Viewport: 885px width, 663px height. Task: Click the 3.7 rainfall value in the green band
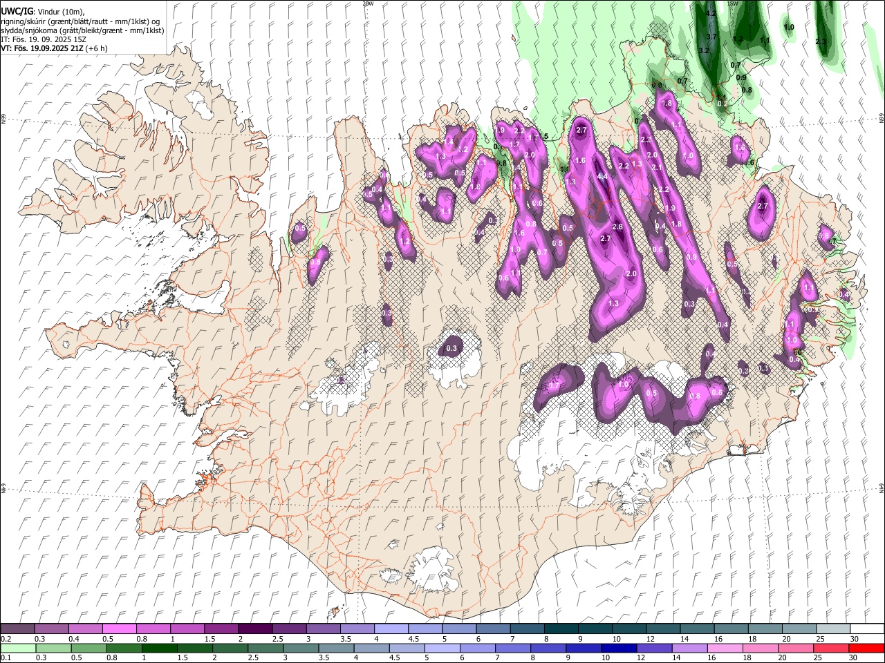click(711, 37)
